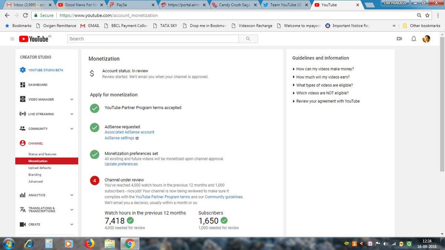Open Branding submenu item
Screen dimensions: 445x250
(x=35, y=175)
